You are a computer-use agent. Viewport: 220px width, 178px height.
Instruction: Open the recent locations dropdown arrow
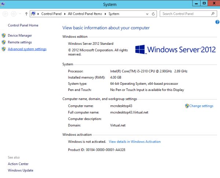(20, 14)
